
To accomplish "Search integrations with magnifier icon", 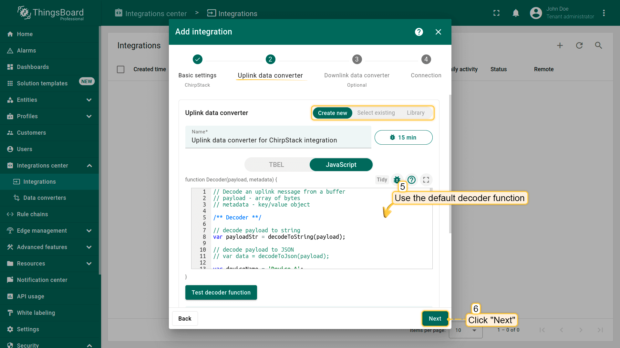I will pos(599,45).
